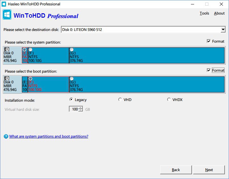229x179 pixels.
Task: Select G: radio in system partition list
Action: tap(72, 50)
